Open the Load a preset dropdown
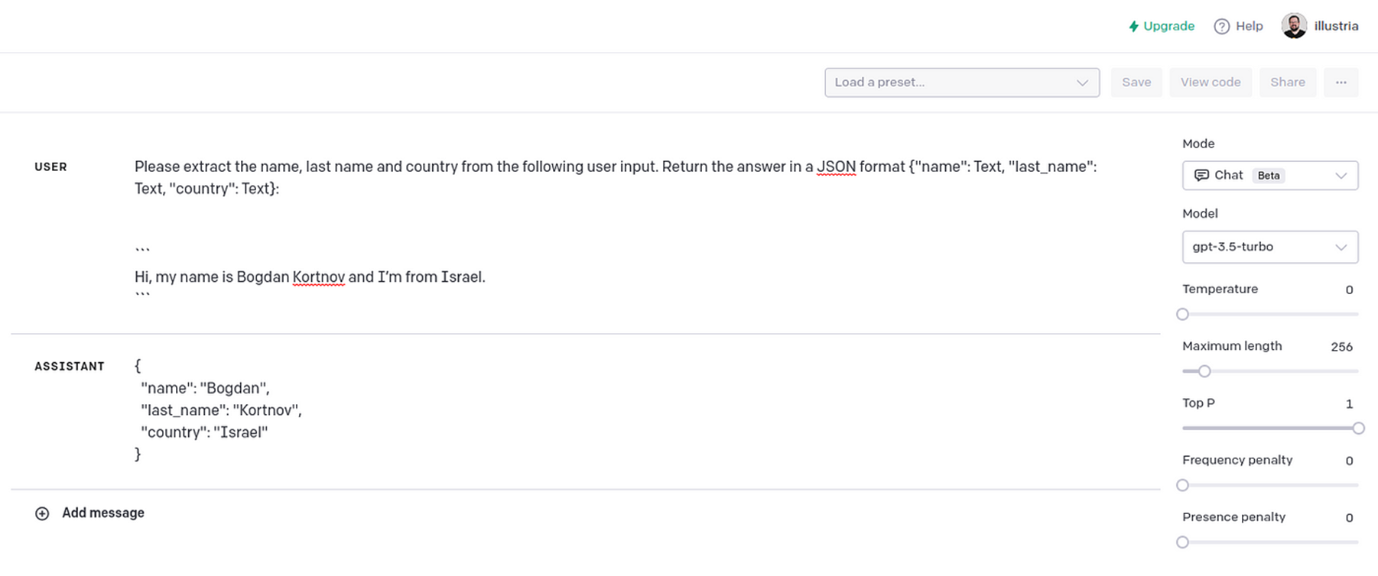 pos(961,83)
